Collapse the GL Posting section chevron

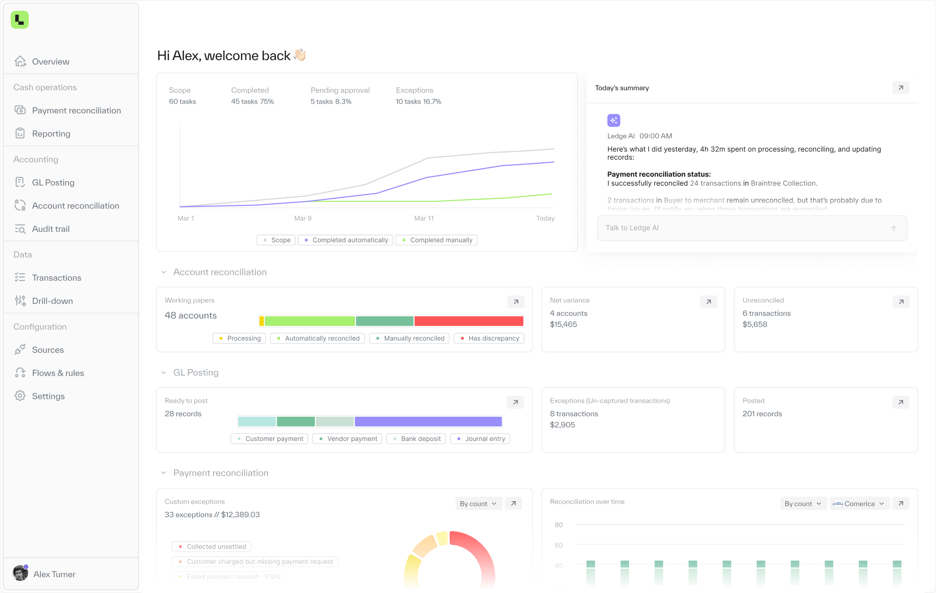[164, 373]
